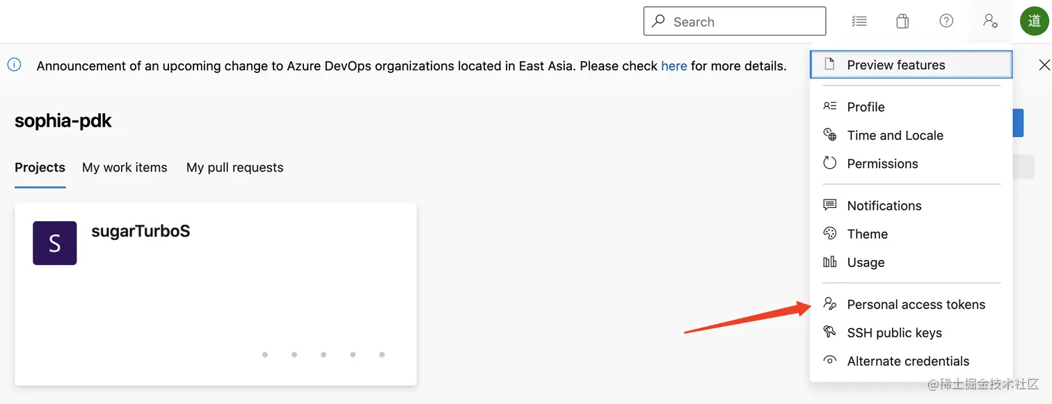The width and height of the screenshot is (1052, 404).
Task: Click the sophia-pdk organization heading
Action: click(x=63, y=121)
